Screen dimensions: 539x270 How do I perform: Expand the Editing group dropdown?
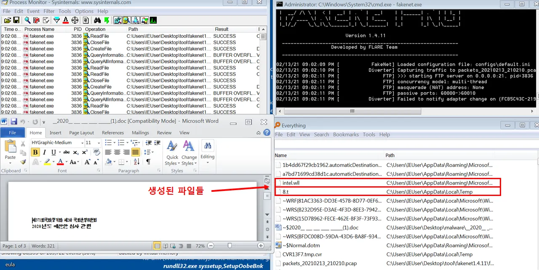pyautogui.click(x=208, y=151)
